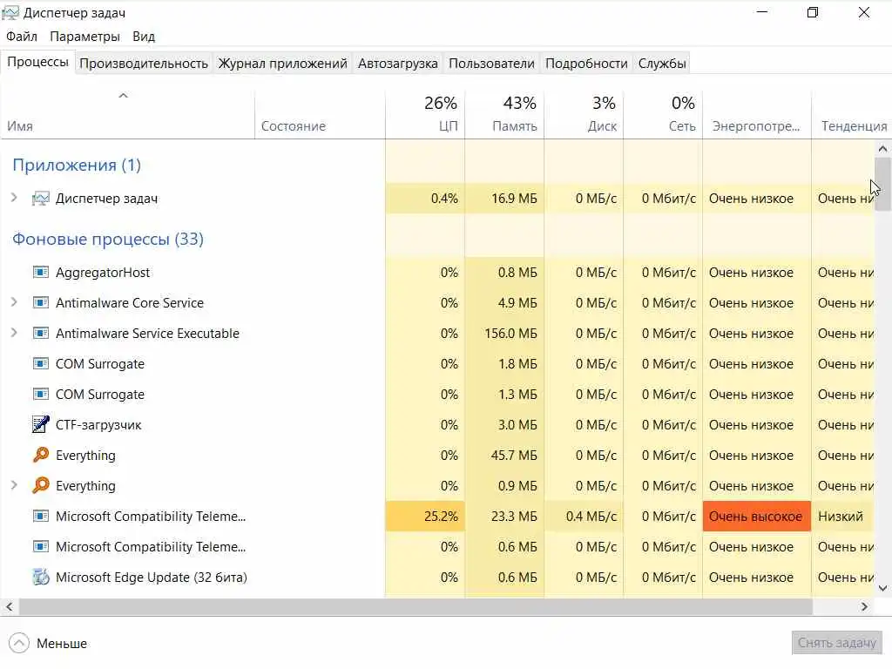Screen dimensions: 892x669
Task: Sort by the Диск column header
Action: pos(584,114)
